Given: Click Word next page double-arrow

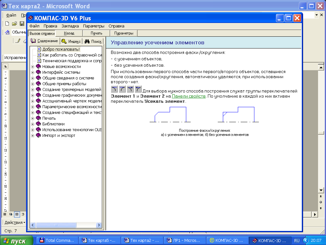Looking at the screenshot, I should 321,208.
